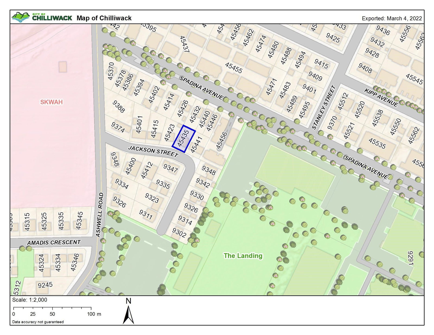Pick the parcel labeled 9342

coord(203,183)
